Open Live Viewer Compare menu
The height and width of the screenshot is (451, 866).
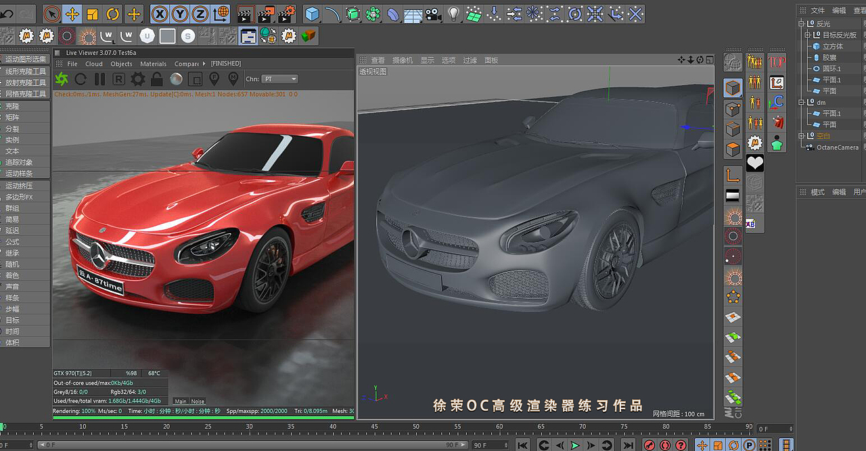point(187,64)
